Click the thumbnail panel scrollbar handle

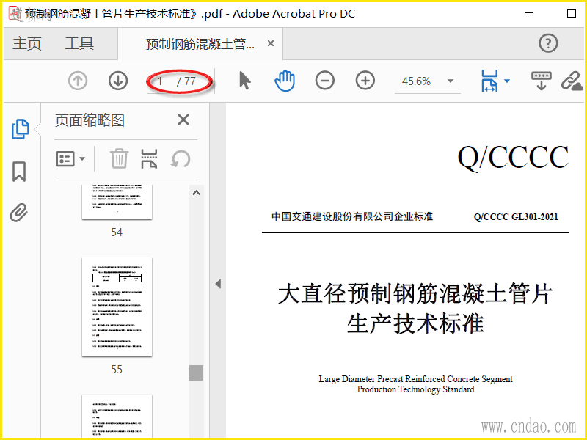coord(196,373)
